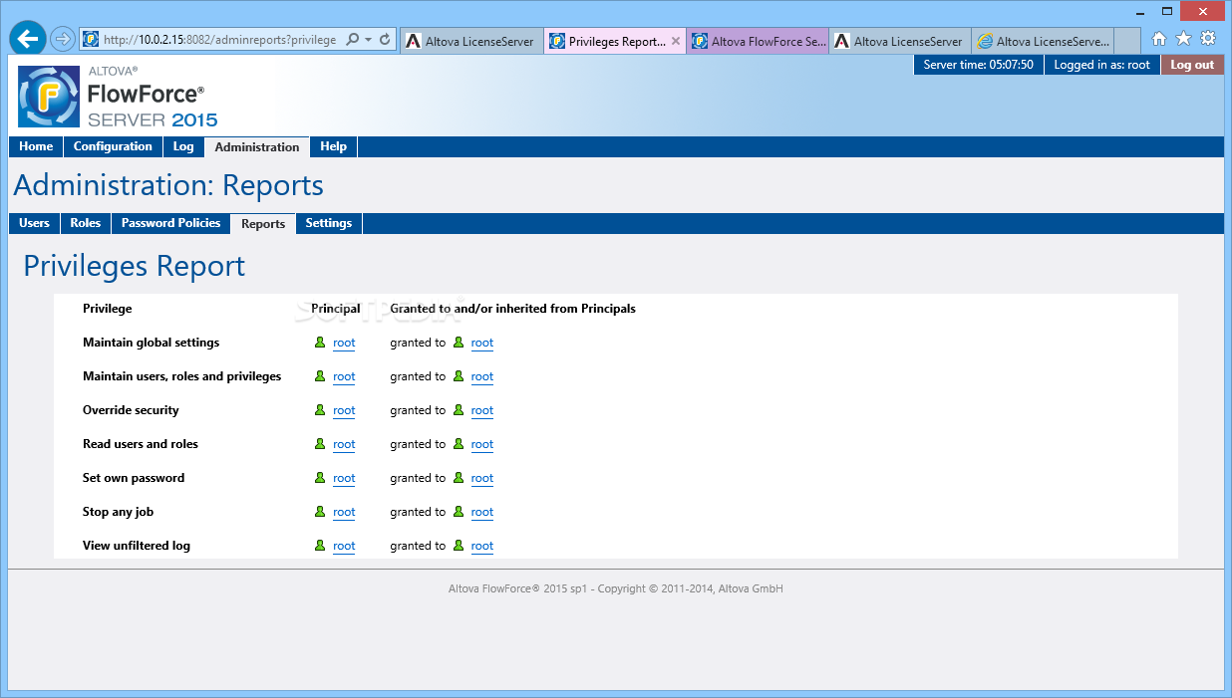Click the Privileges Report heading
Viewport: 1232px width, 698px height.
tap(134, 266)
